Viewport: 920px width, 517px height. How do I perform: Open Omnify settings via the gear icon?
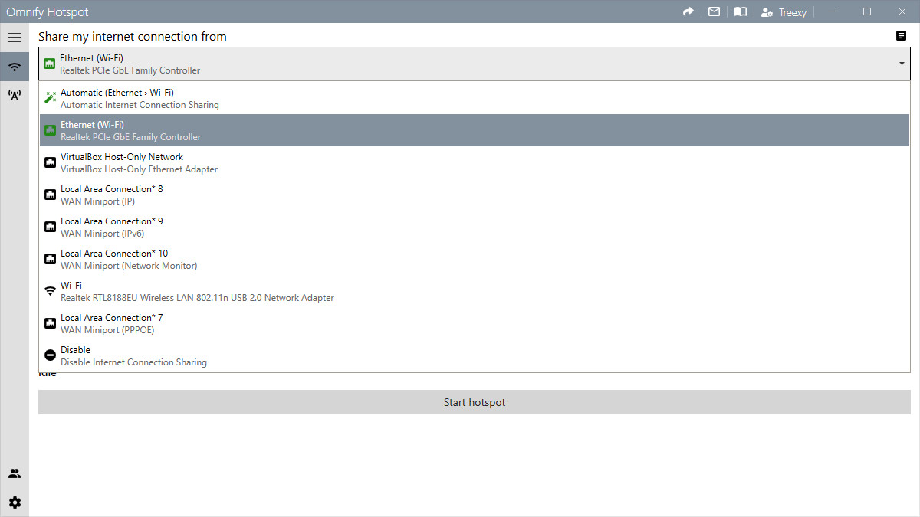click(x=15, y=502)
